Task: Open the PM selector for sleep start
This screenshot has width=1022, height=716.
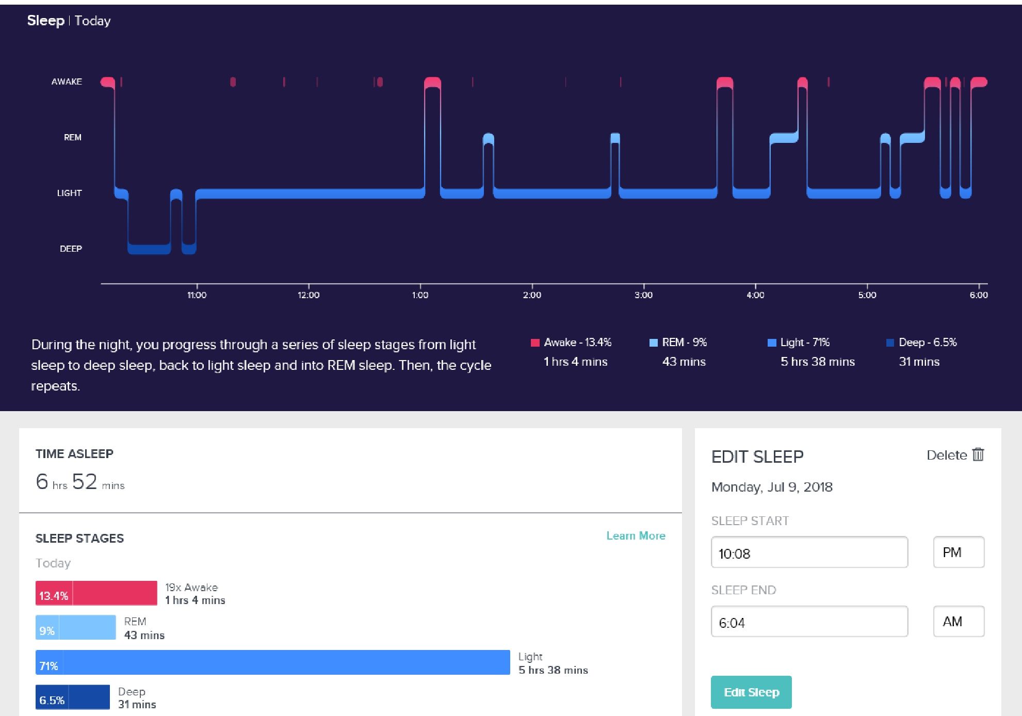Action: (x=958, y=552)
